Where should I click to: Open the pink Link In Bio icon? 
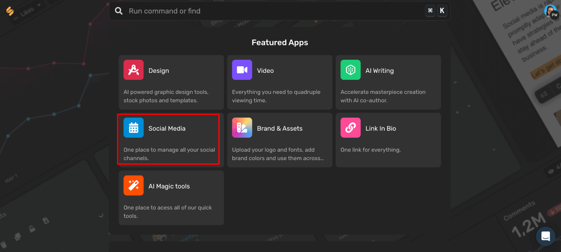[x=350, y=128]
